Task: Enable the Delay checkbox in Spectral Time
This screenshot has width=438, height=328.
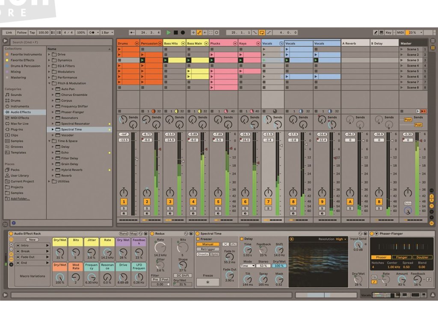Action: pos(242,239)
